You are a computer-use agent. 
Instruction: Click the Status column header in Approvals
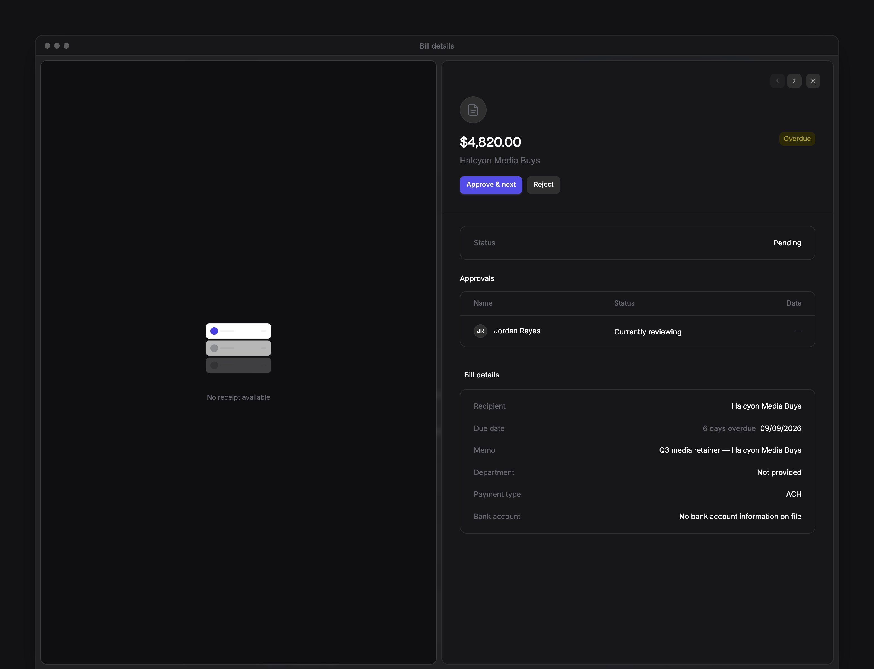624,303
